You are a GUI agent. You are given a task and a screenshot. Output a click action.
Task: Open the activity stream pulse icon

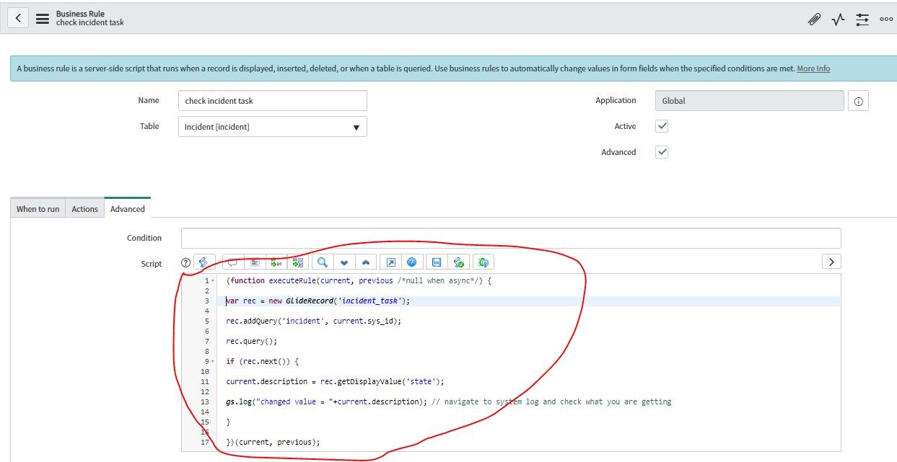pos(838,19)
